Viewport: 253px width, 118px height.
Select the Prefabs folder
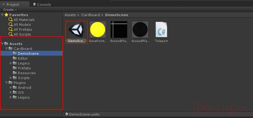24,68
